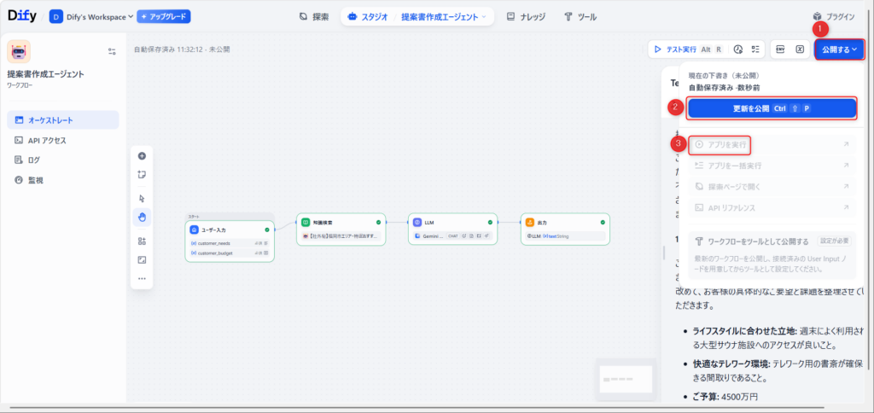Click the minimap thumbnail on the canvas

coord(626,376)
